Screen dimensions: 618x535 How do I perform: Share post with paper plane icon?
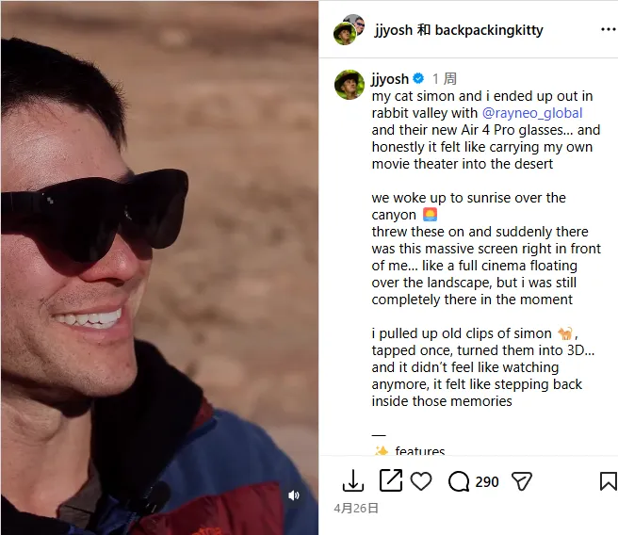(x=522, y=481)
